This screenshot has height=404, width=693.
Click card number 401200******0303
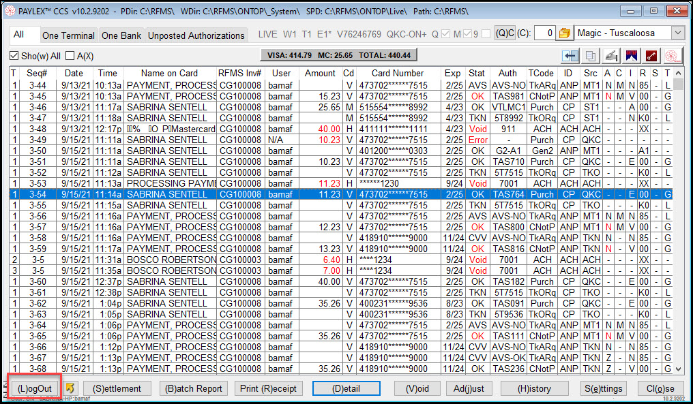[393, 151]
